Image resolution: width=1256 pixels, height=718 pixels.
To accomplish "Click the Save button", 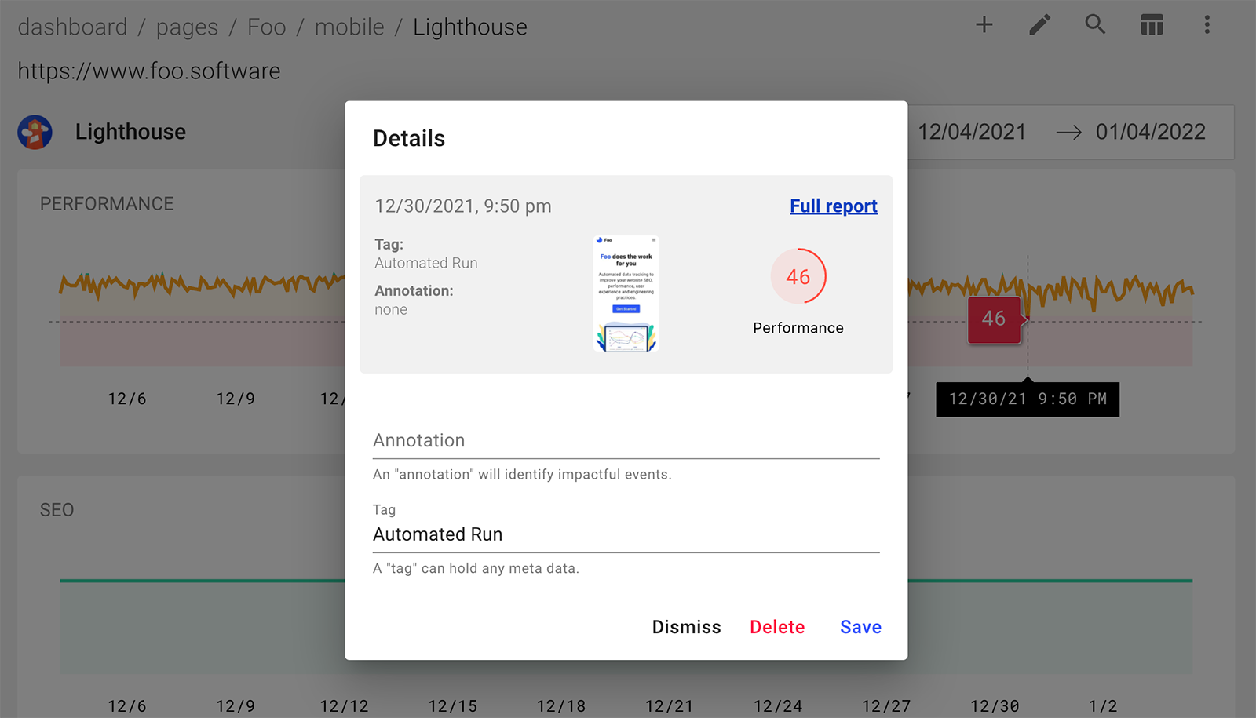I will pos(860,627).
